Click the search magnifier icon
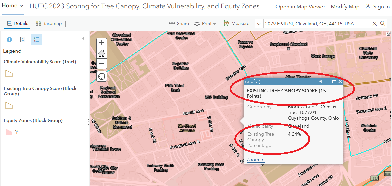 (383, 24)
